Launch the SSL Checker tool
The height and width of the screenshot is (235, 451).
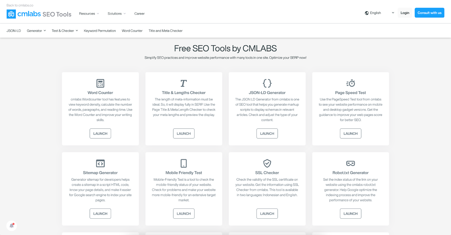(267, 214)
